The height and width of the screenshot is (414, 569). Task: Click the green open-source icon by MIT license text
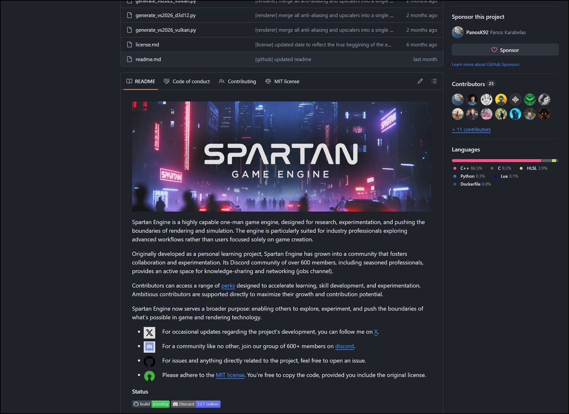coord(149,376)
